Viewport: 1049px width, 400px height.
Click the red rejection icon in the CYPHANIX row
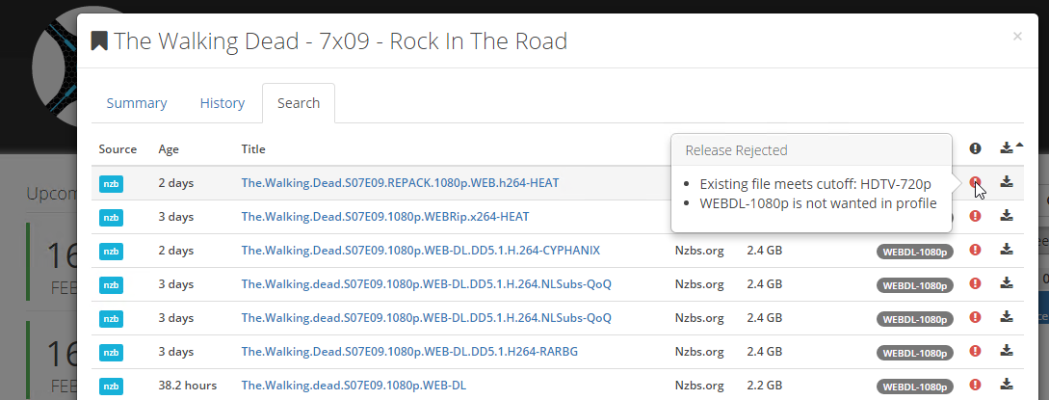975,251
